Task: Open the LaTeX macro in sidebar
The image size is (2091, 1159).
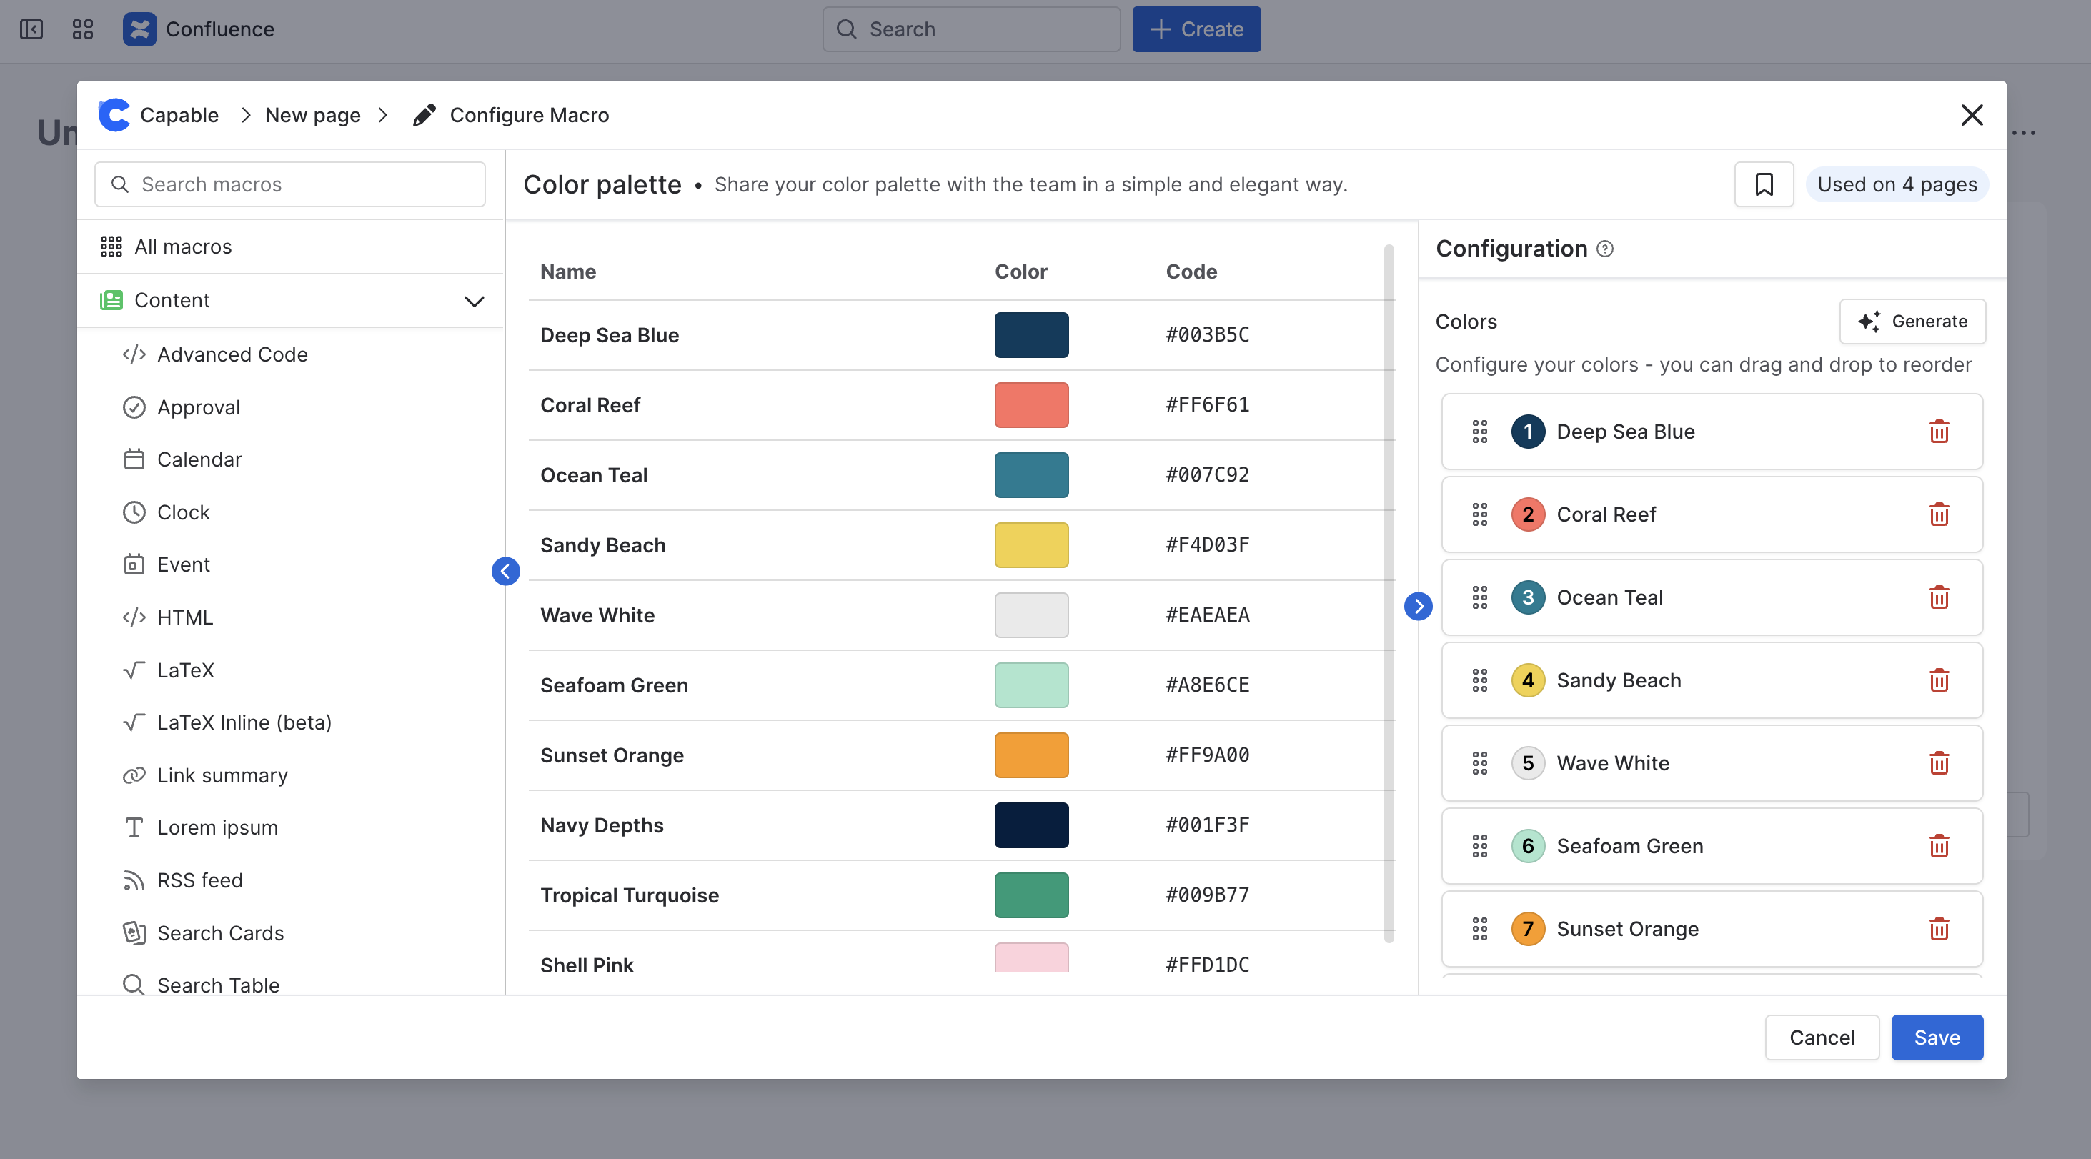Action: tap(185, 670)
